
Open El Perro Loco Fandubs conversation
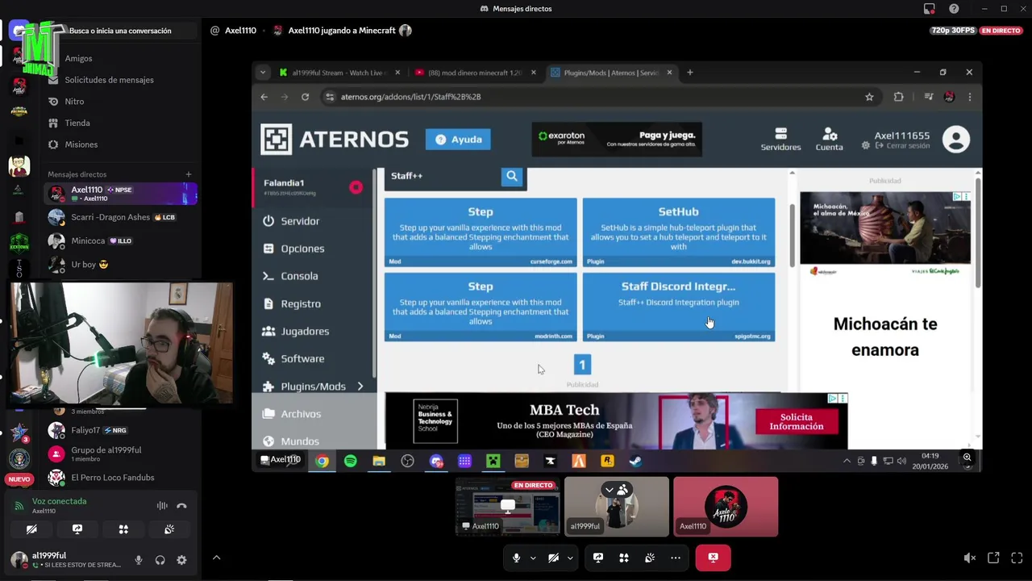(x=121, y=478)
